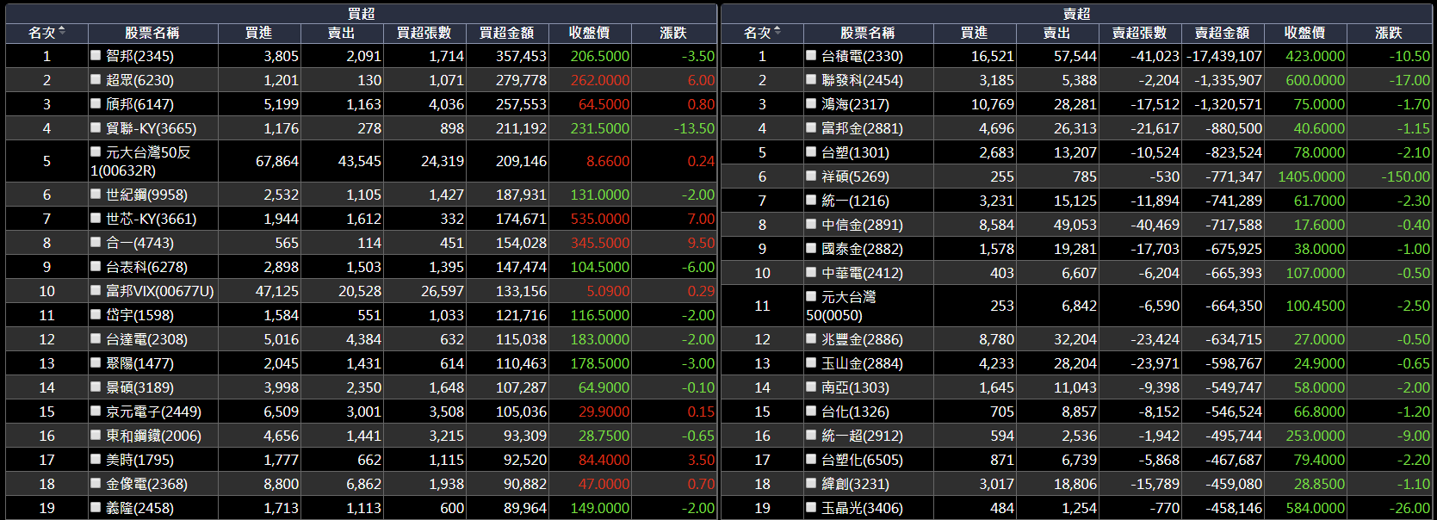Viewport: 1437px width, 520px height.
Task: Open stock 元大台灣50(0050)
Action: coord(841,306)
